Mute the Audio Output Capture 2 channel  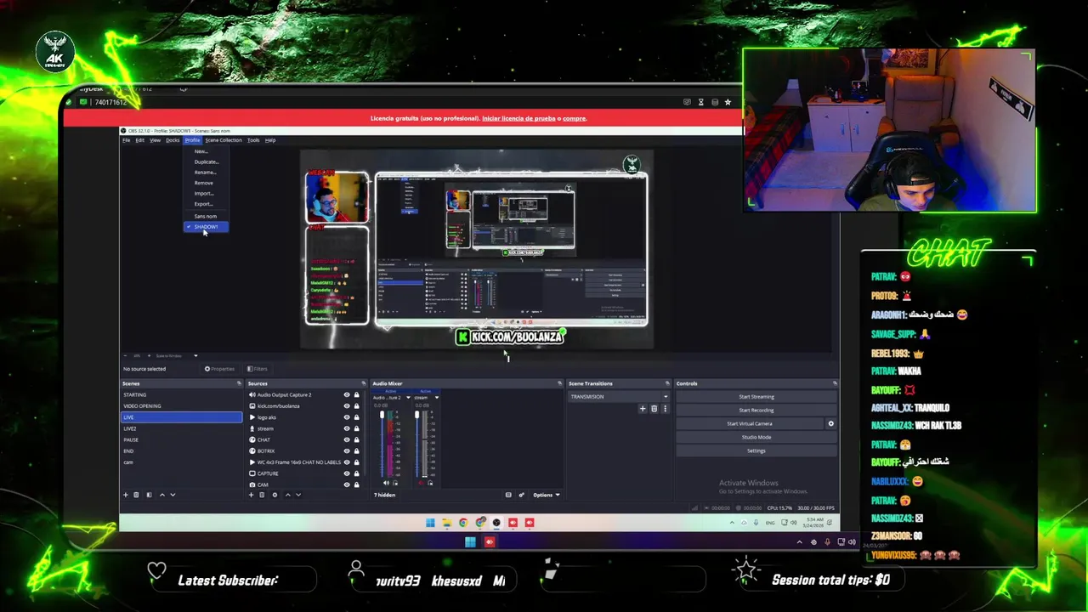tap(387, 483)
